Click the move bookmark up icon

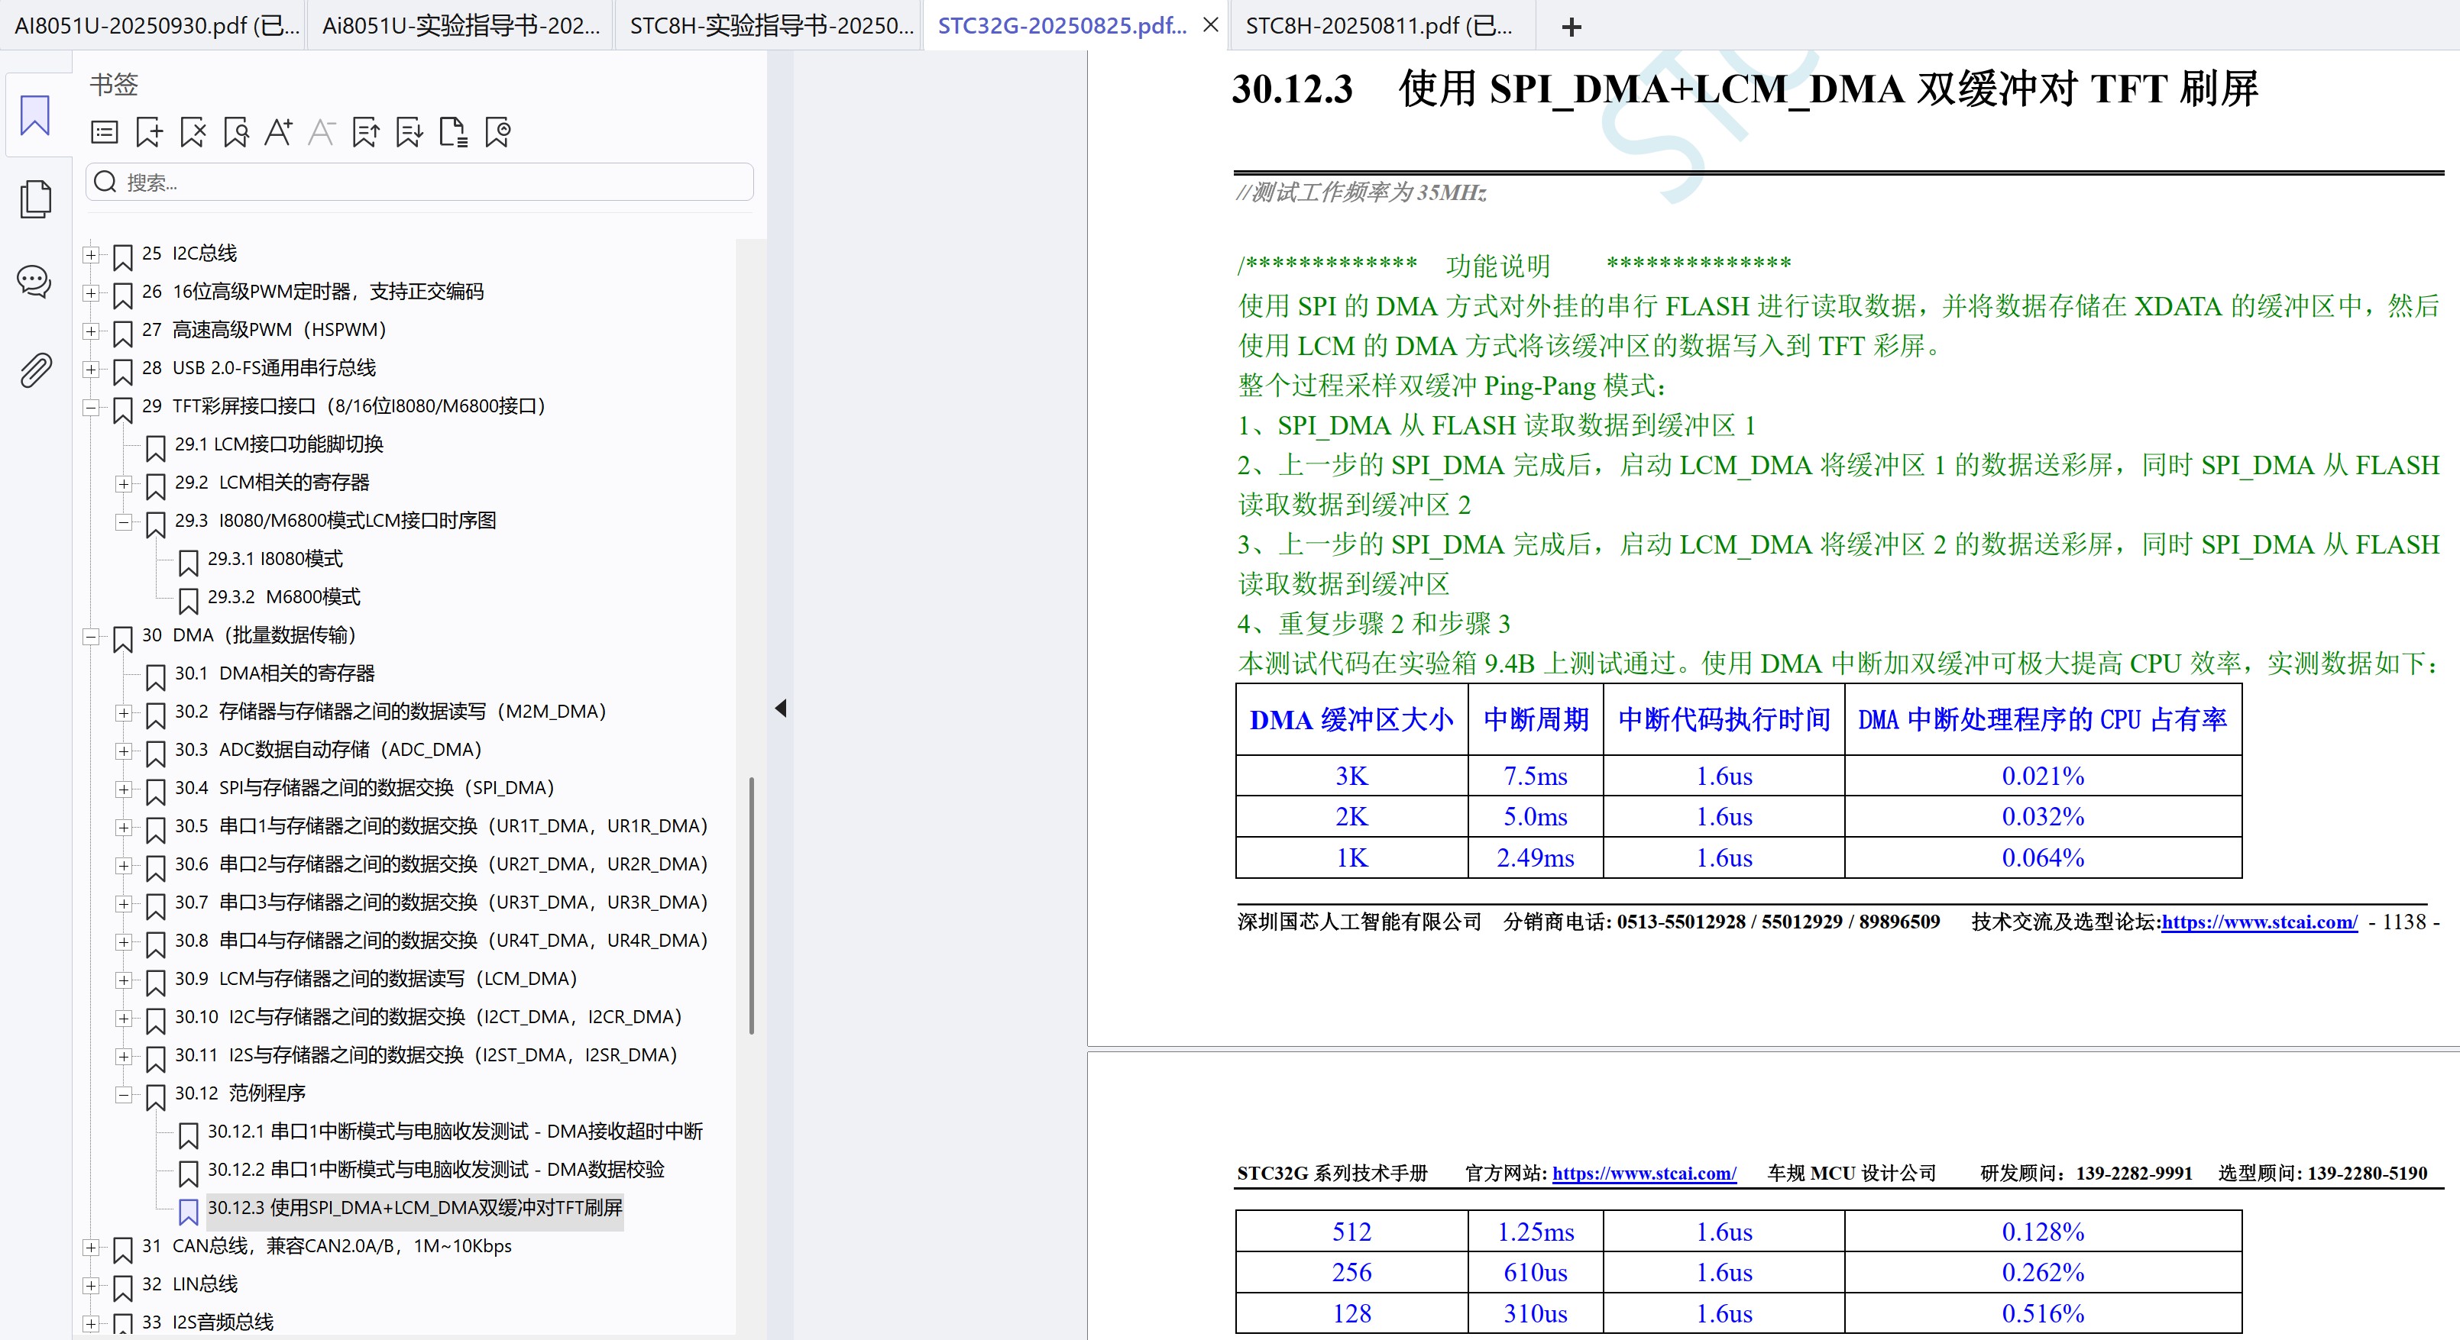366,131
